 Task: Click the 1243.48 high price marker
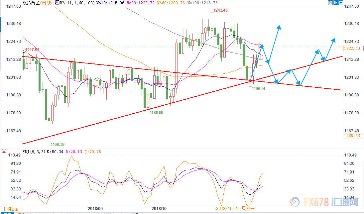pyautogui.click(x=220, y=10)
